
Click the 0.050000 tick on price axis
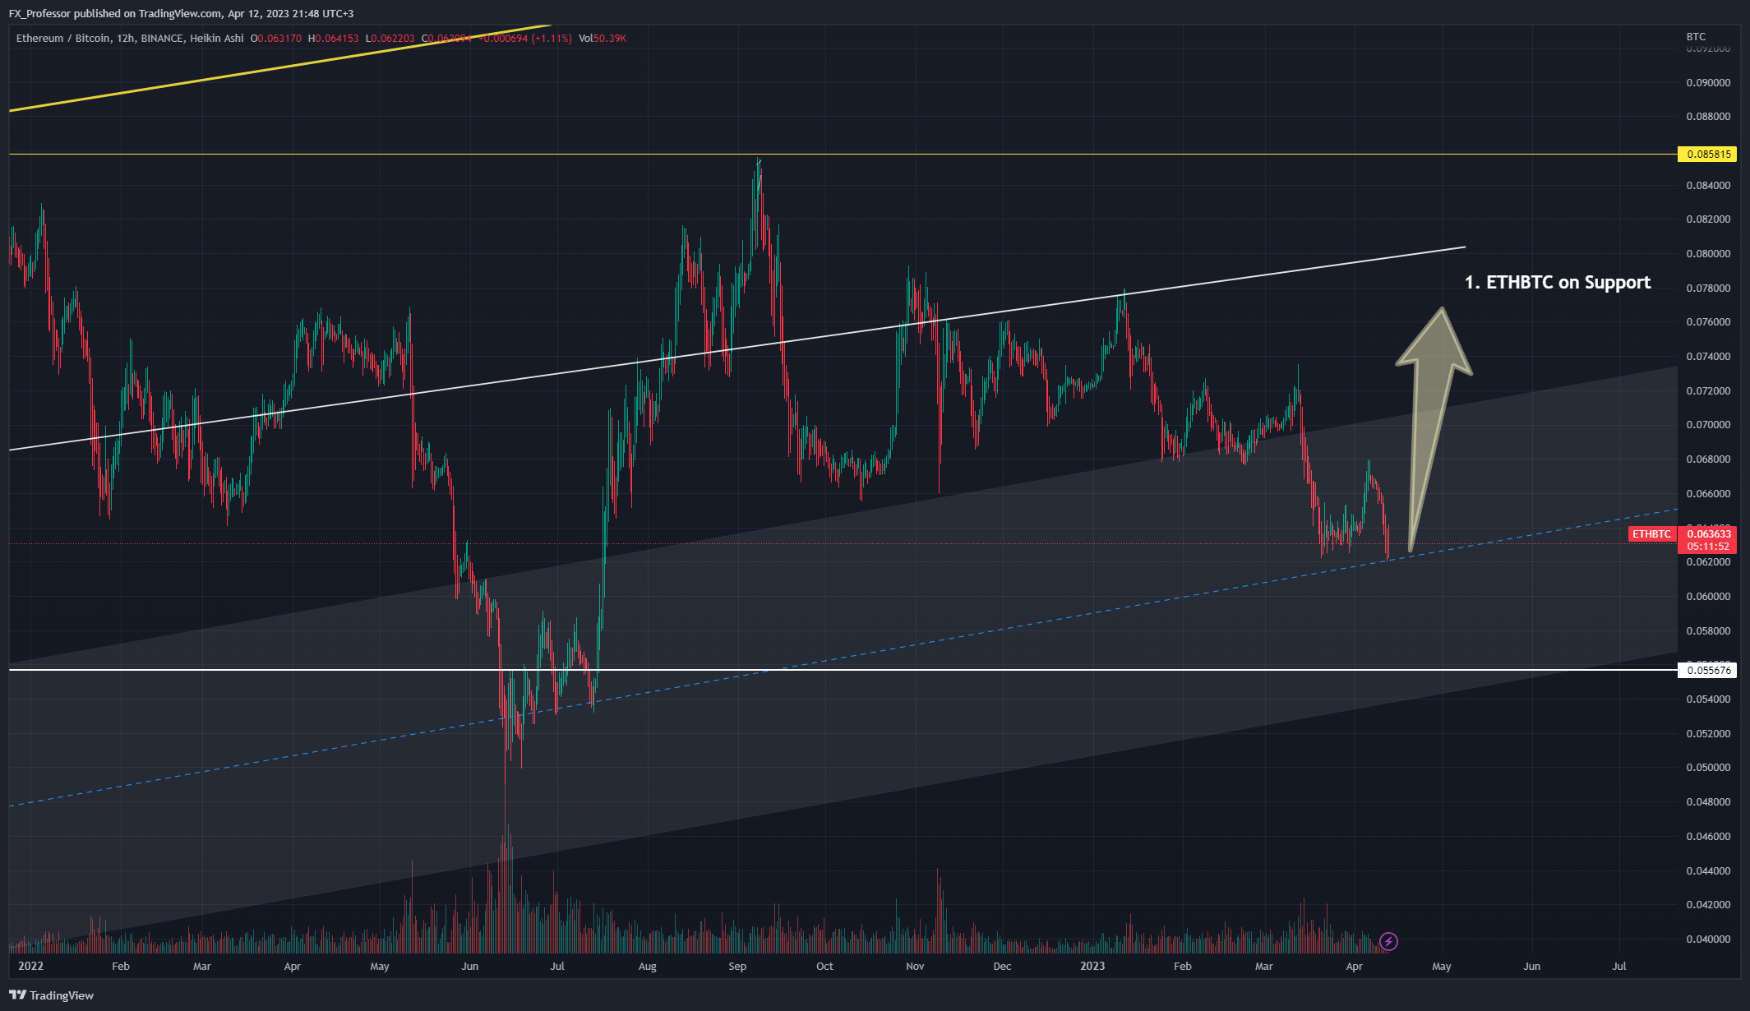point(1708,768)
